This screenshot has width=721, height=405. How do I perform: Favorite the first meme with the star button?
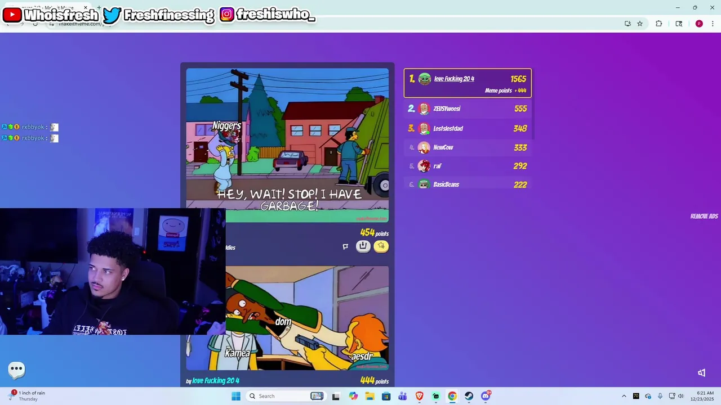381,246
